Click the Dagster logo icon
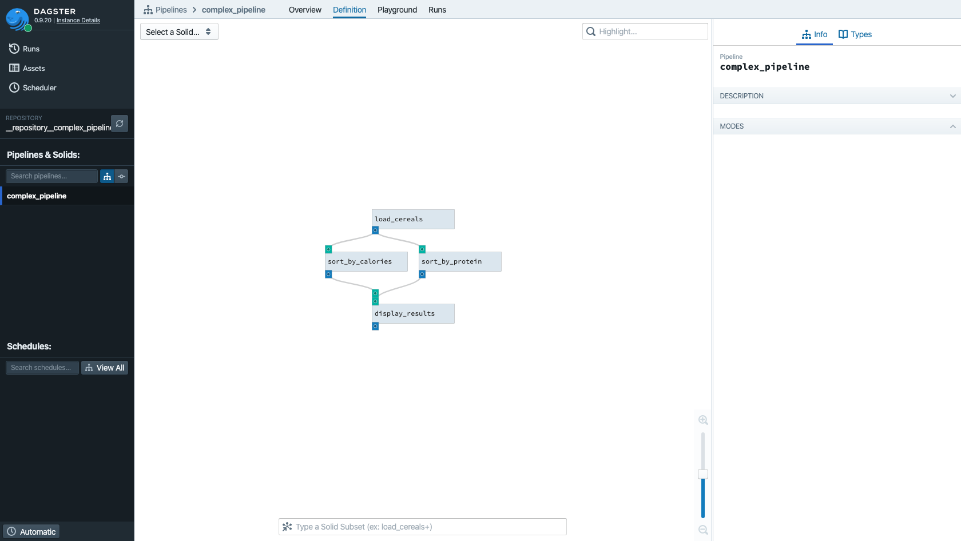This screenshot has width=961, height=541. [x=18, y=19]
